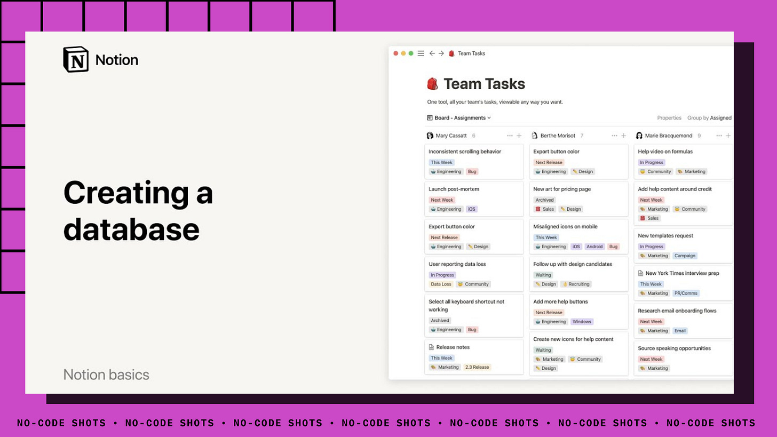
Task: Open the hamburger sidebar menu icon
Action: coord(421,53)
